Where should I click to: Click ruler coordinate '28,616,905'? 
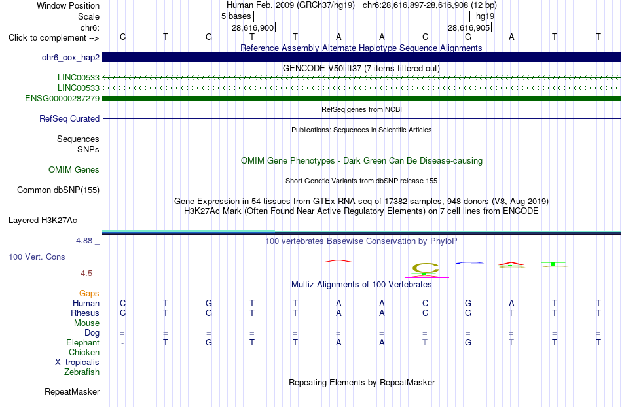click(x=469, y=27)
